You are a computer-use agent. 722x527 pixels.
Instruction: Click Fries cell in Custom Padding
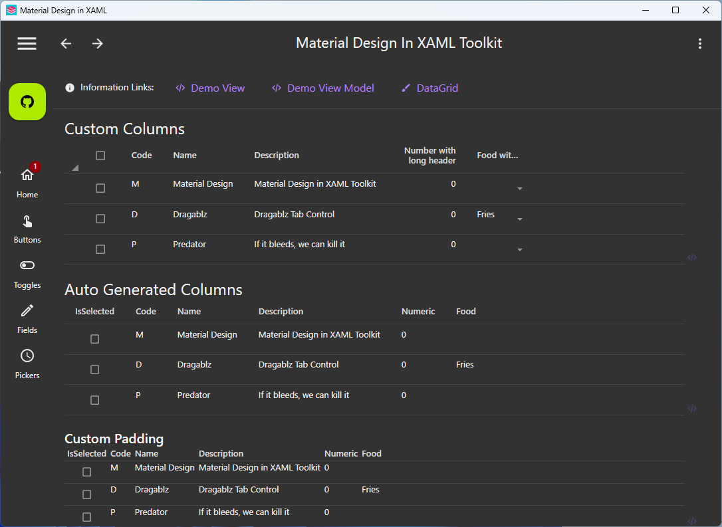coord(370,489)
